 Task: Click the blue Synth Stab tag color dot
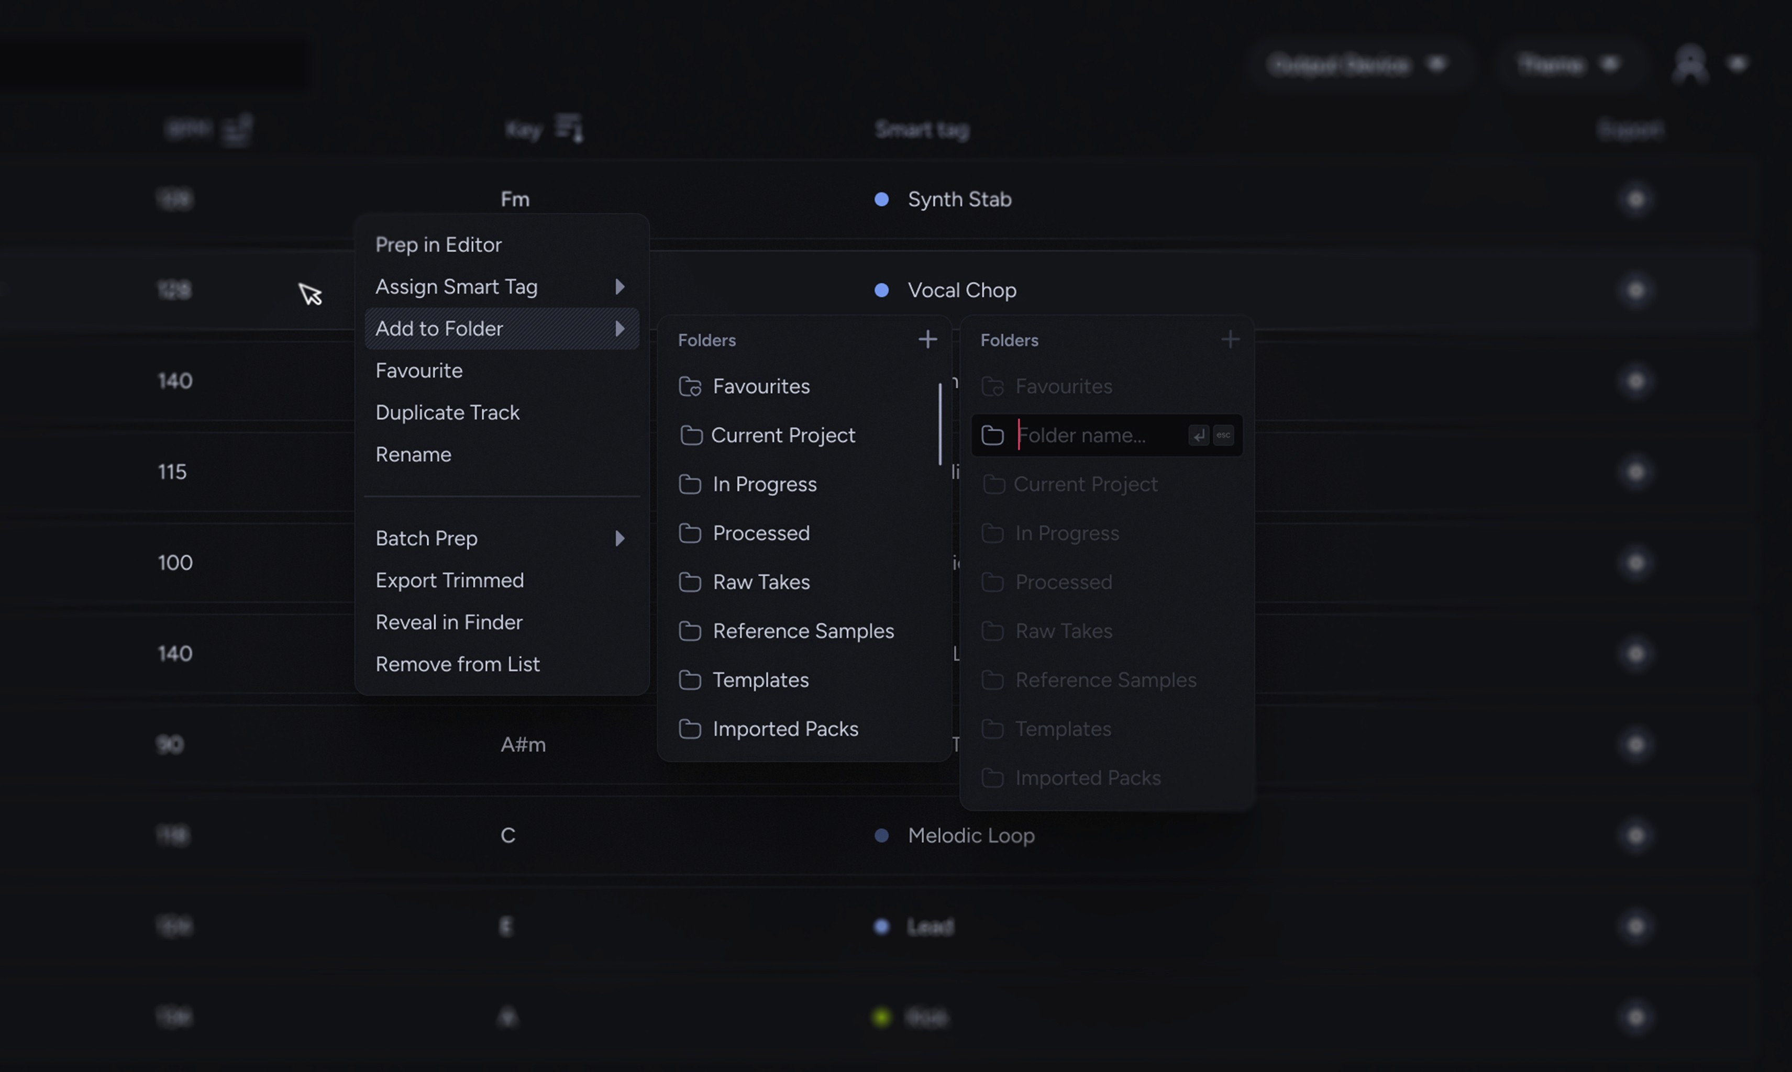(x=881, y=199)
